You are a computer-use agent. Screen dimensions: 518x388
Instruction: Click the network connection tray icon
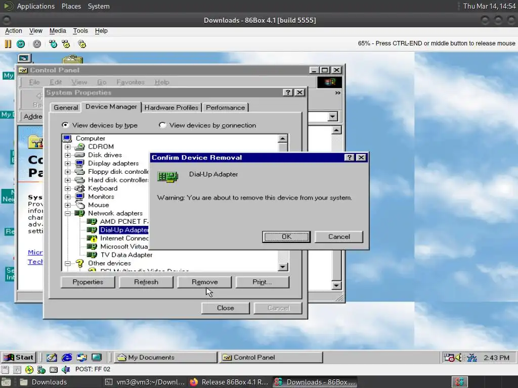coord(471,358)
